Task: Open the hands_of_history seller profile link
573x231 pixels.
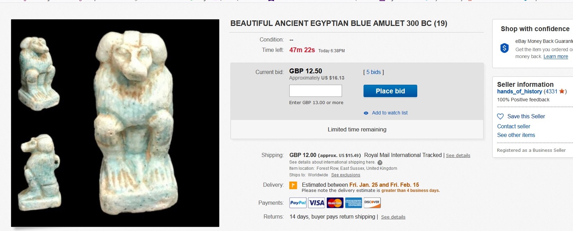Action: (519, 91)
